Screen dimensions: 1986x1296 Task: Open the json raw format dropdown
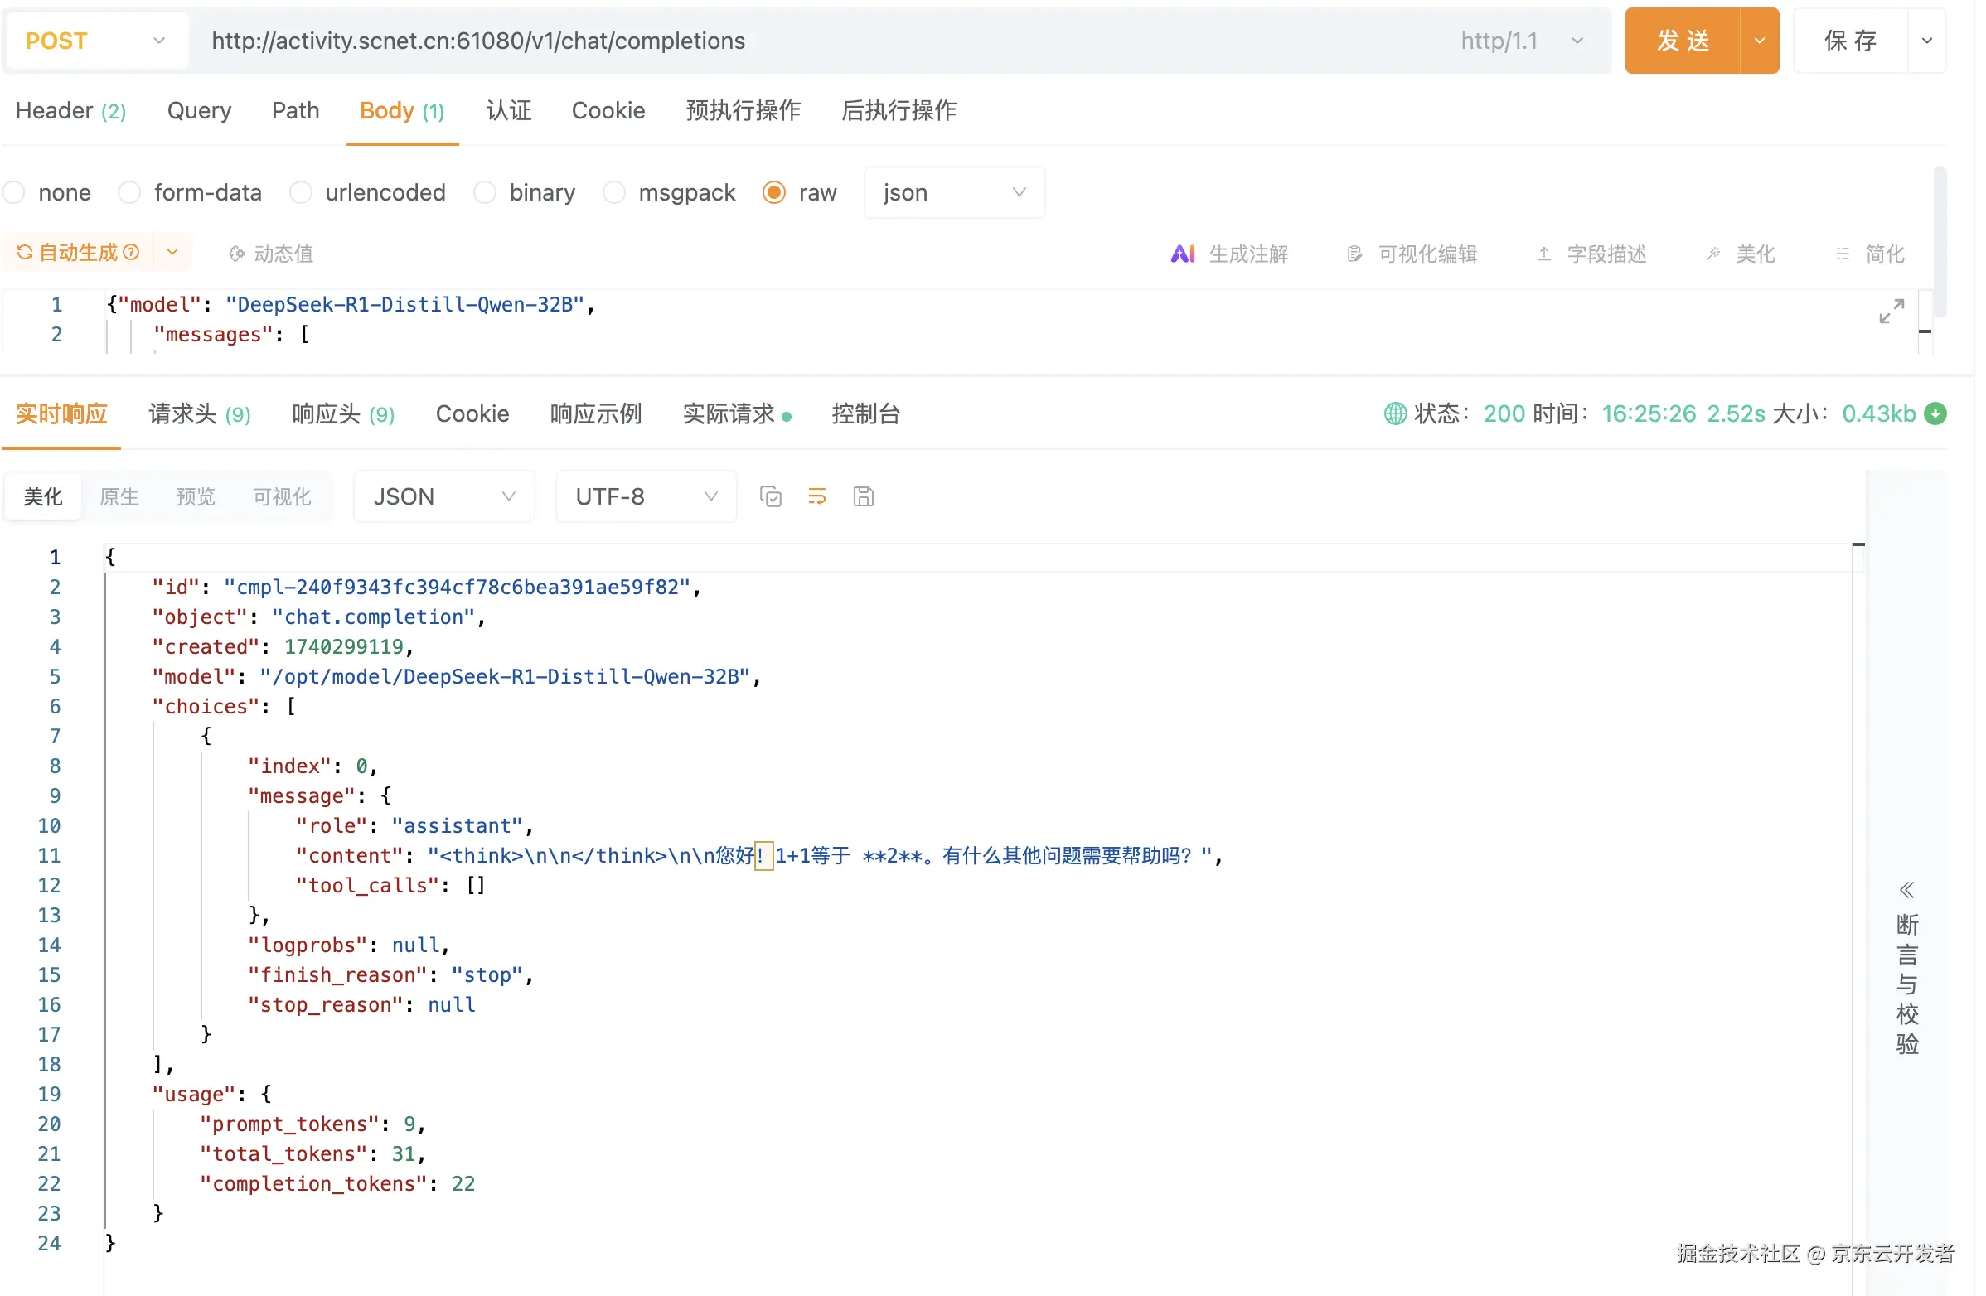954,192
